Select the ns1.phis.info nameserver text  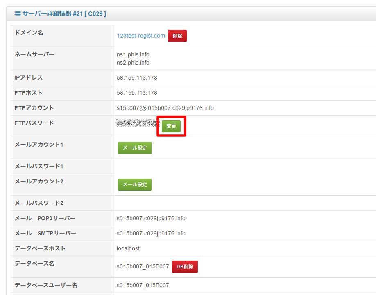(133, 54)
